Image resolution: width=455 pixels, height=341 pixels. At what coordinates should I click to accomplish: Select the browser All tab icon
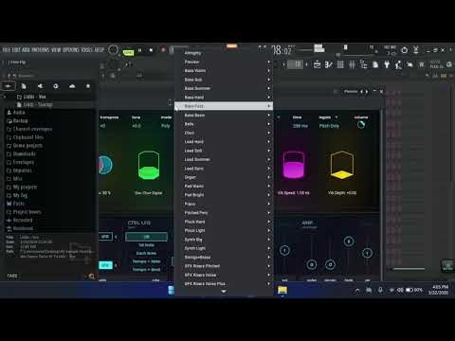click(9, 86)
